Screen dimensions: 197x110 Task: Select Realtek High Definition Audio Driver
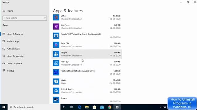[87, 72]
